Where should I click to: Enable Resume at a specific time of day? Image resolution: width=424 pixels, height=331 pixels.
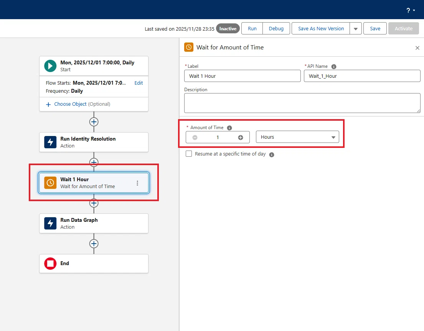click(189, 154)
